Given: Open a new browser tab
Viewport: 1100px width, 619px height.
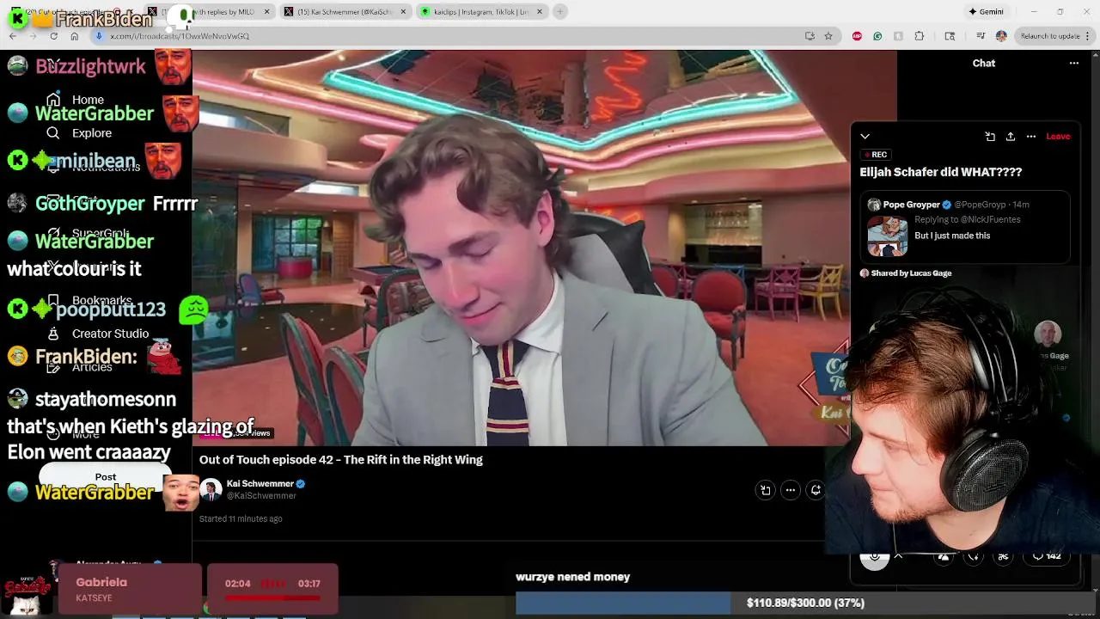Looking at the screenshot, I should [560, 12].
